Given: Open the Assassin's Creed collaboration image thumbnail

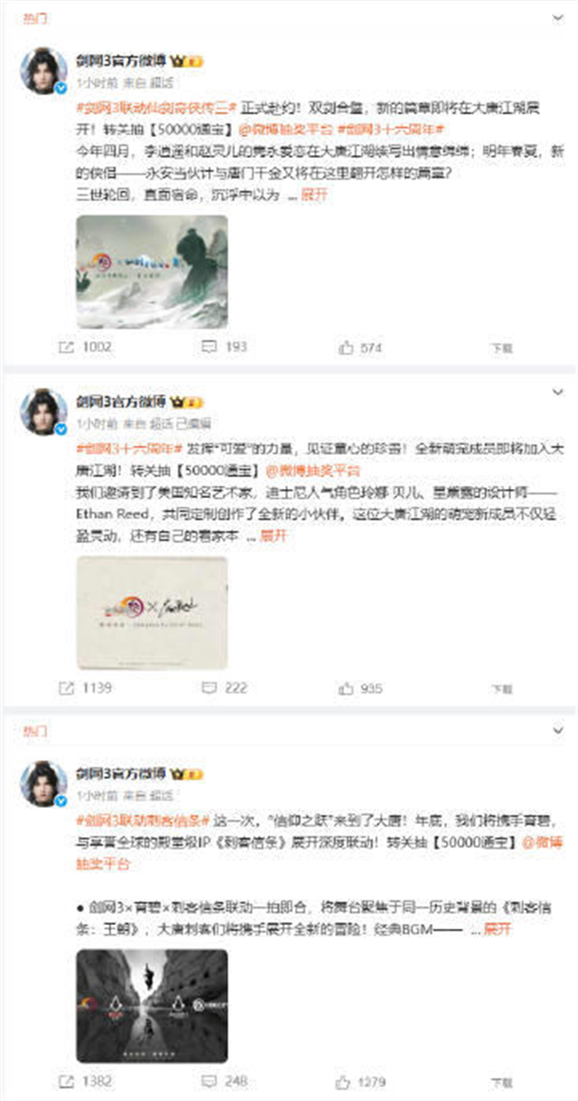Looking at the screenshot, I should (152, 1005).
